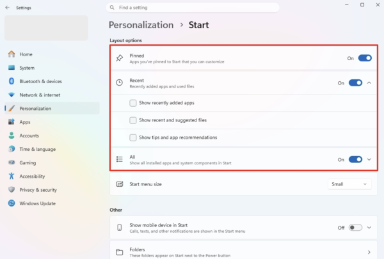Viewport: 384px width, 259px height.
Task: Click the search magnifier icon
Action: 112,8
